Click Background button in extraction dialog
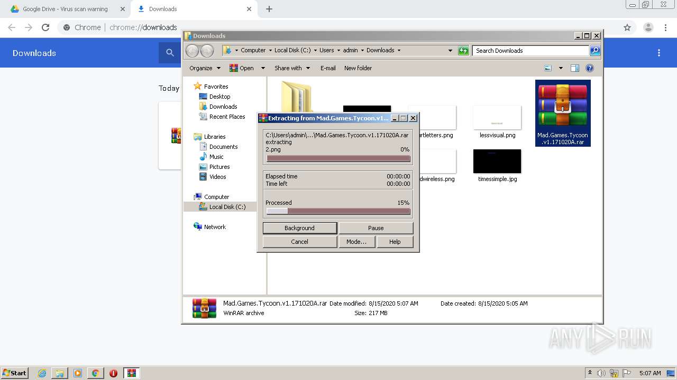The height and width of the screenshot is (380, 677). coord(299,228)
